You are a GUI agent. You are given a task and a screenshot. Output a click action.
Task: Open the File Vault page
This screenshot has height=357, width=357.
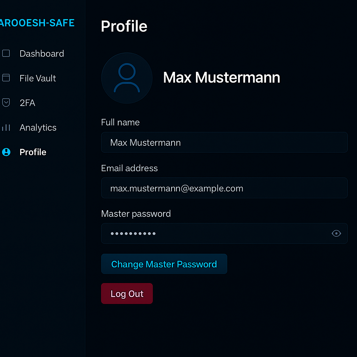(38, 78)
